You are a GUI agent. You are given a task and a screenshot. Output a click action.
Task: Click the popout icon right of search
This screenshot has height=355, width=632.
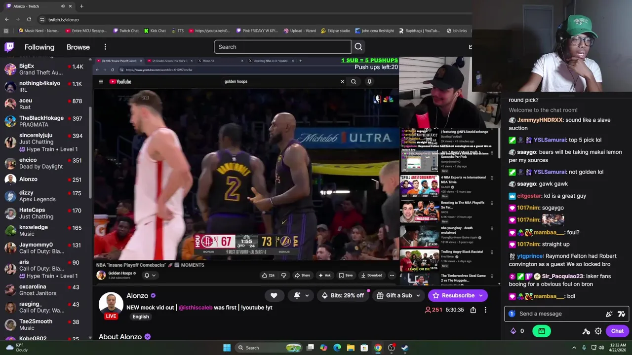(470, 47)
